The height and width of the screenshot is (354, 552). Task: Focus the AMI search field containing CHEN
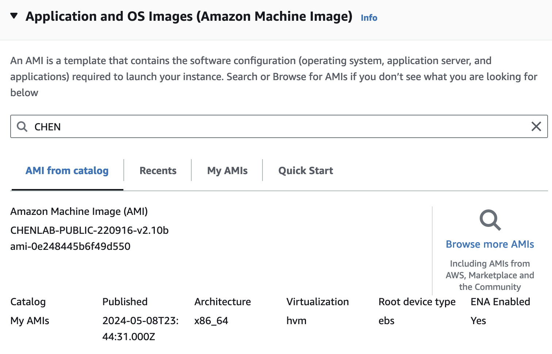click(279, 126)
